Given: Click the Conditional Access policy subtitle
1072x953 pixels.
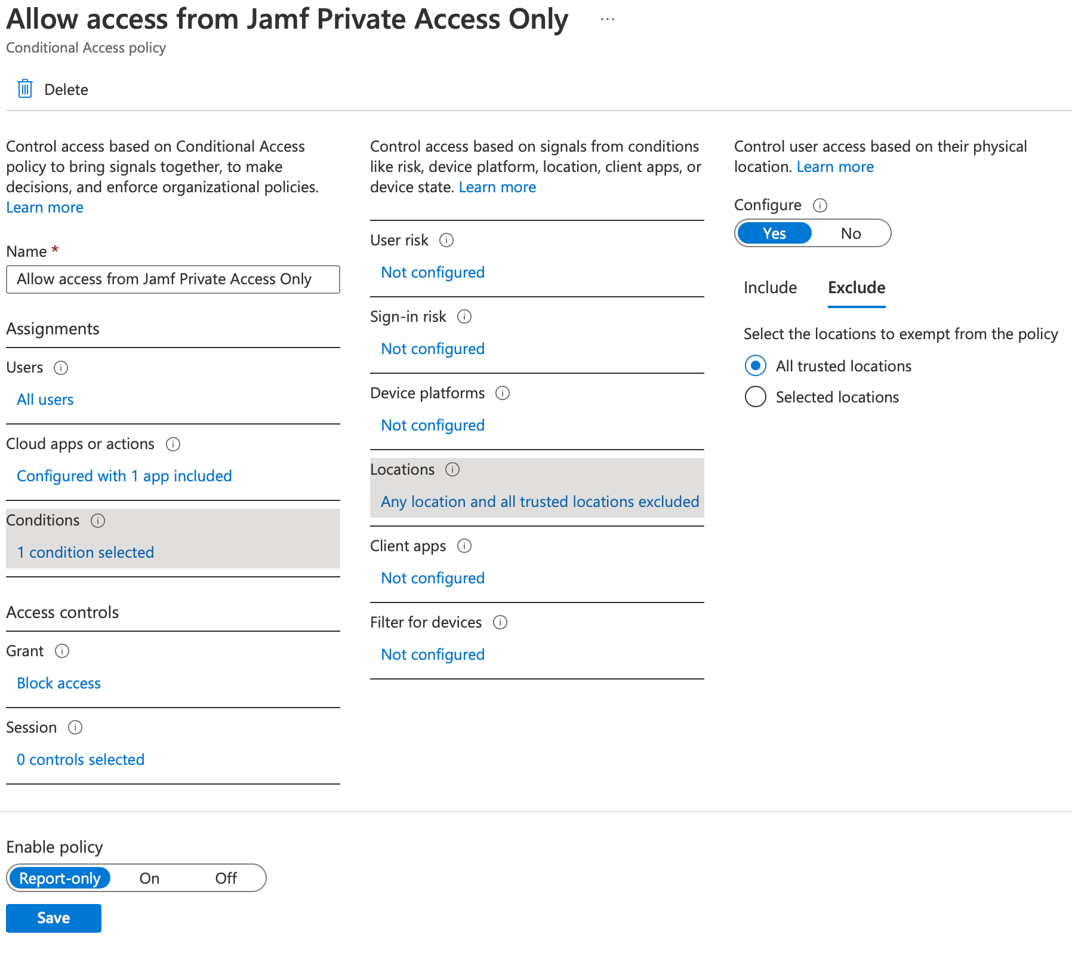Looking at the screenshot, I should pyautogui.click(x=86, y=48).
